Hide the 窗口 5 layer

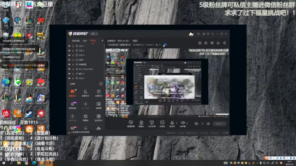coord(69,73)
